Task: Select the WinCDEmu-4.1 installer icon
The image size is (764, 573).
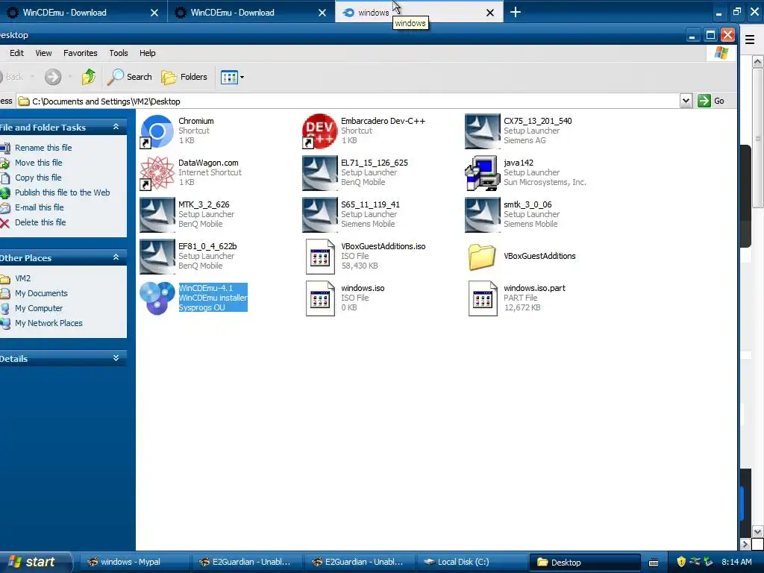Action: (x=157, y=298)
